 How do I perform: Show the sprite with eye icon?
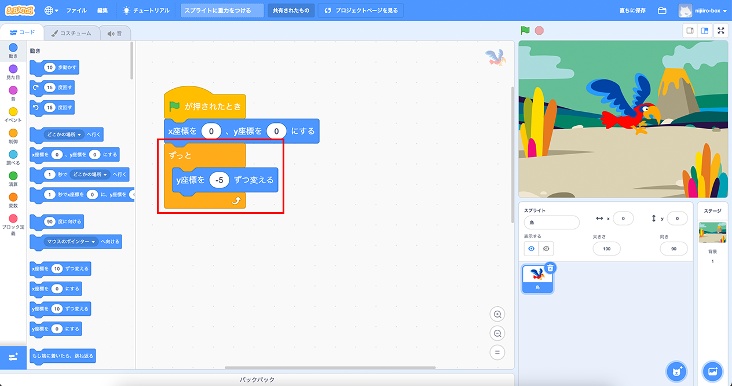(x=531, y=249)
